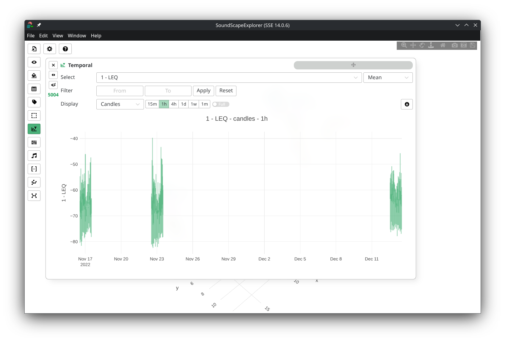Select the turntable rotation tool in plot toolbar
Screen dimensions: 505x342
point(431,45)
